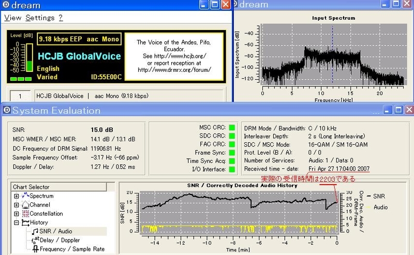Click the System Evaluation window title icon
Viewport: 414px width, 255px height.
click(7, 110)
